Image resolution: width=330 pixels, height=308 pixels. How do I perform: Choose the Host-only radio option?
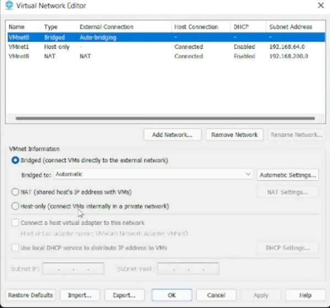click(15, 206)
